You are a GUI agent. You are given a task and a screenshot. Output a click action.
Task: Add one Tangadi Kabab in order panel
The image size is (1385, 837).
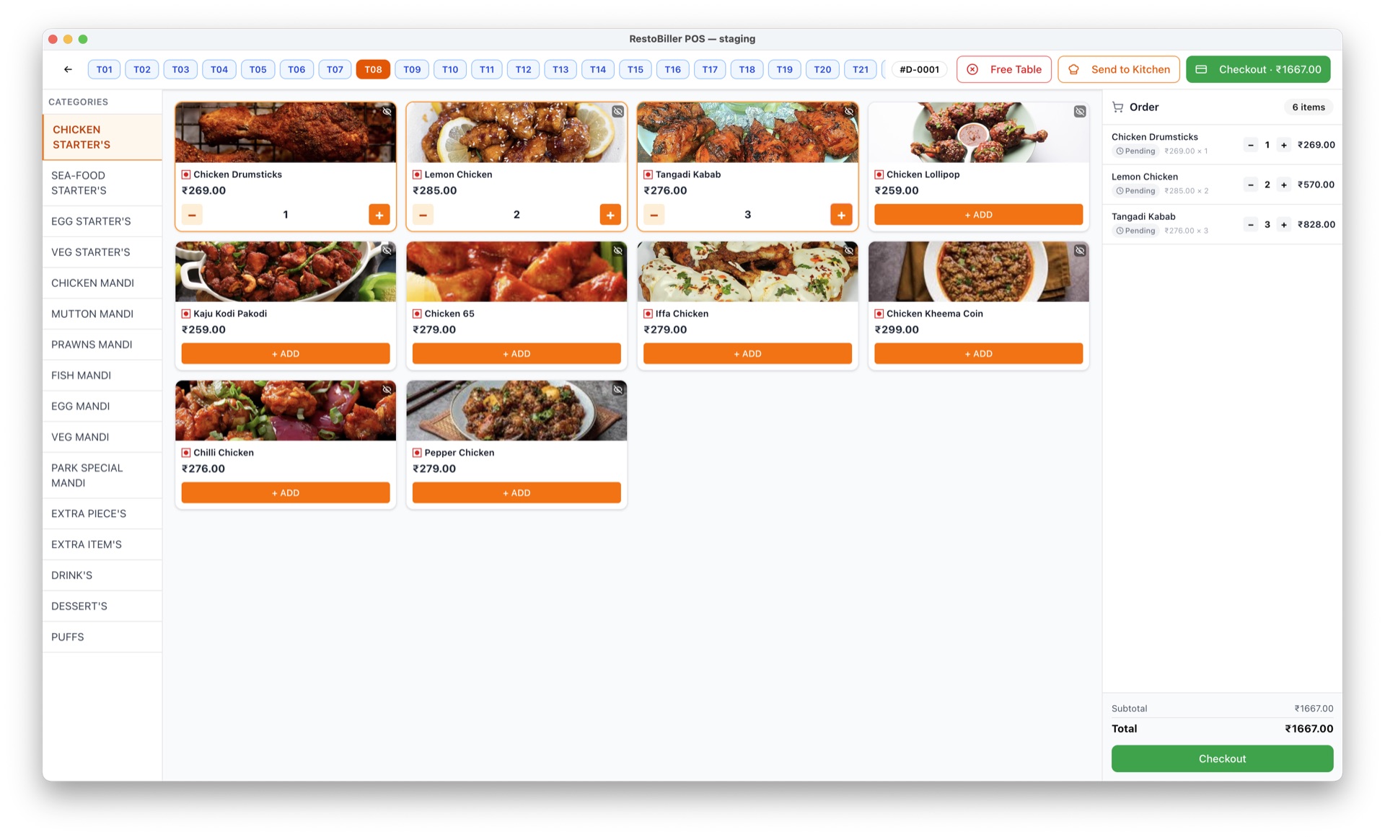[x=1284, y=224]
